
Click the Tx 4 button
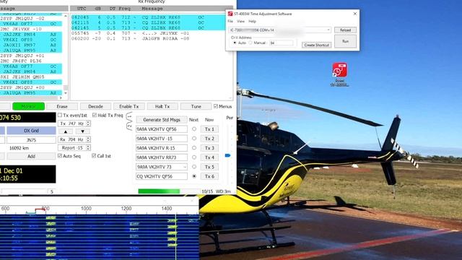coord(209,157)
